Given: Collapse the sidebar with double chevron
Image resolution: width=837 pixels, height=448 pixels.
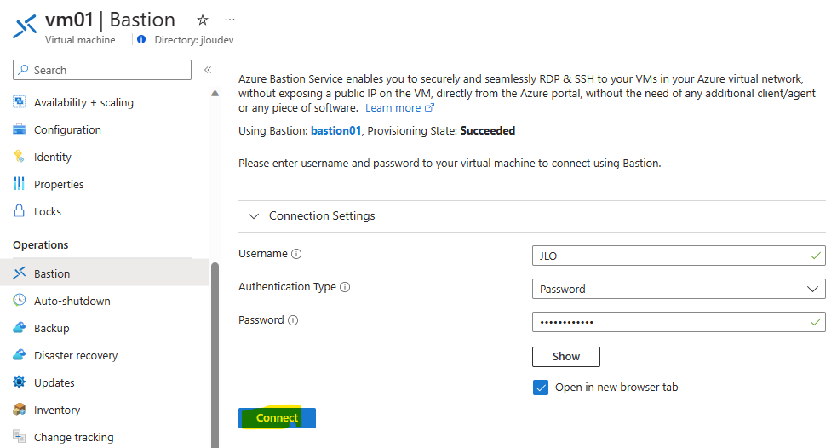Looking at the screenshot, I should pyautogui.click(x=208, y=70).
